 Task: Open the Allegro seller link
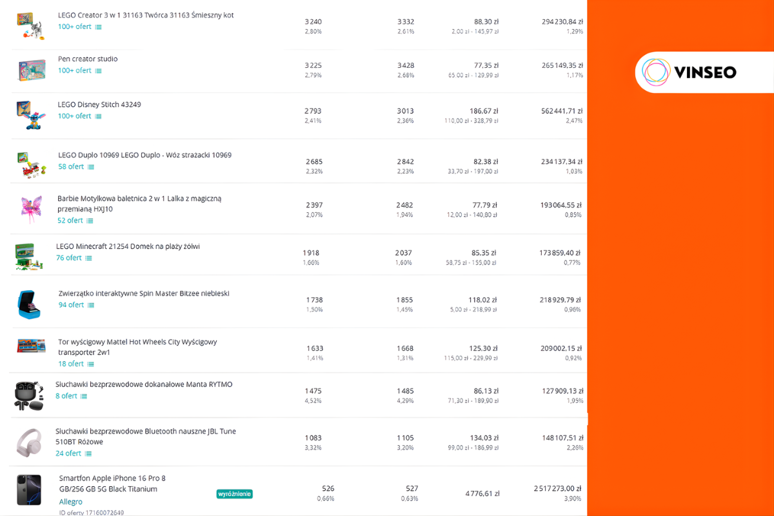pyautogui.click(x=71, y=502)
